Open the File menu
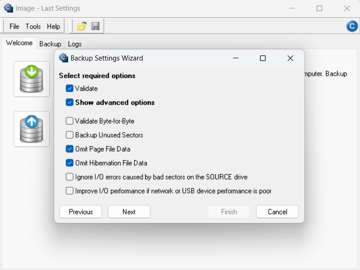 click(x=14, y=27)
